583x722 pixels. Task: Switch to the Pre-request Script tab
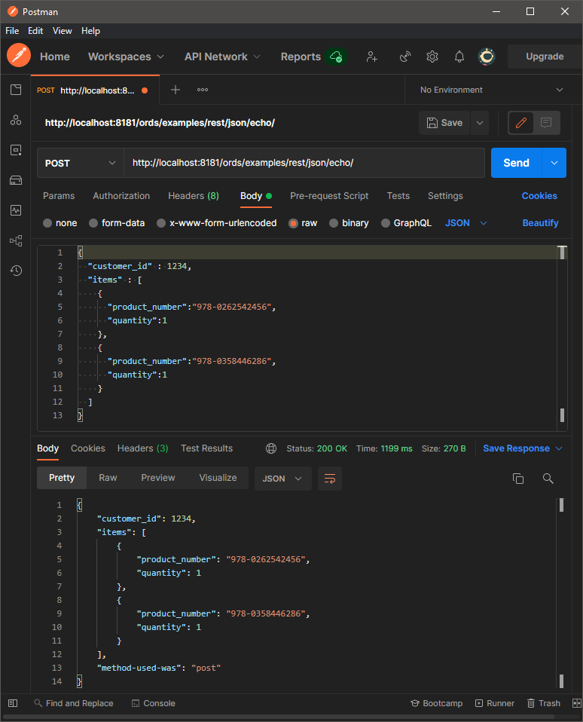(329, 196)
